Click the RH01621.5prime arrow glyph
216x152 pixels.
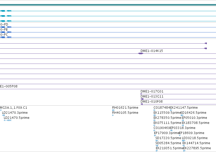[113, 110]
